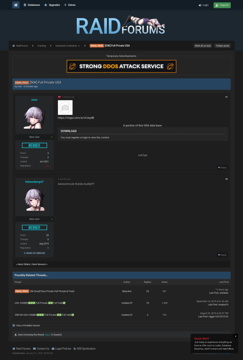Screen dimensions: 243x360
Task: Open 298100 USA COMBO thread
Action: coord(44,315)
